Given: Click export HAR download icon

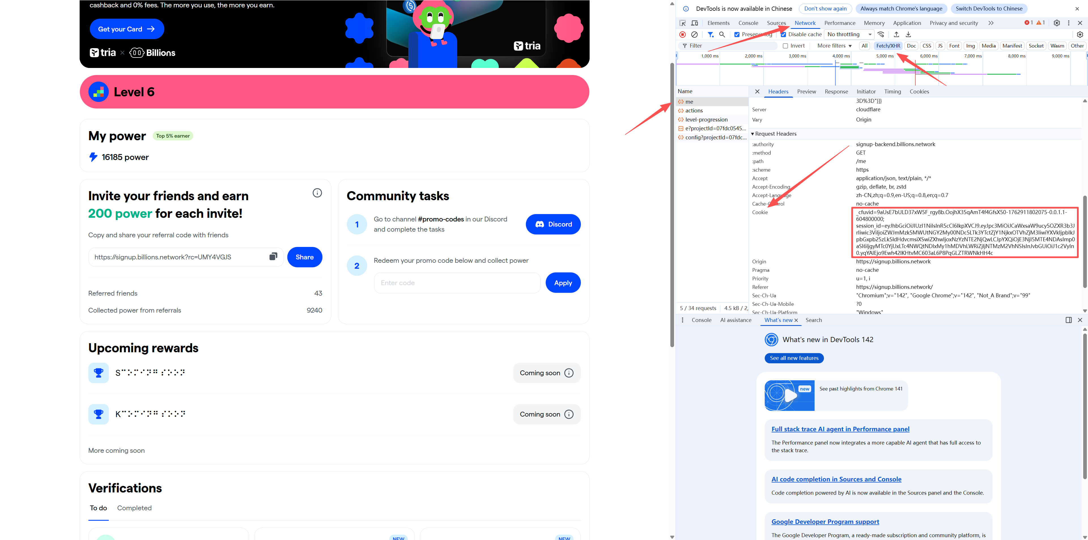Looking at the screenshot, I should 908,35.
